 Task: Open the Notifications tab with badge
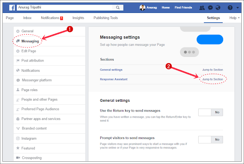[x=52, y=18]
